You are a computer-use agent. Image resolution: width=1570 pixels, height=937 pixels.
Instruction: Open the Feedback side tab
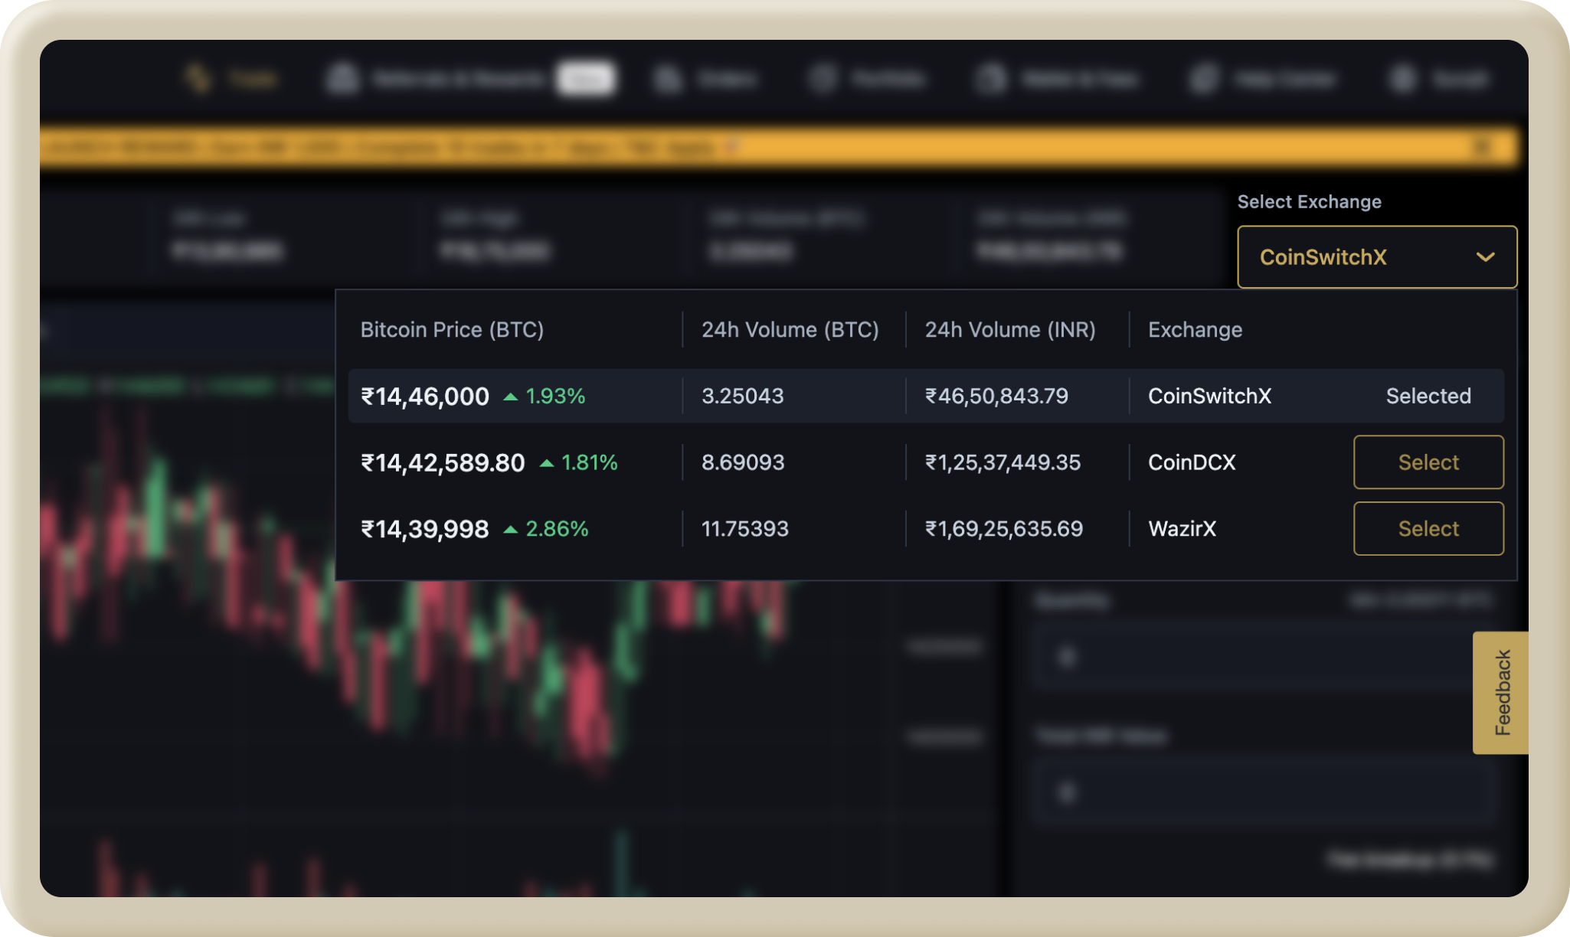click(x=1501, y=693)
